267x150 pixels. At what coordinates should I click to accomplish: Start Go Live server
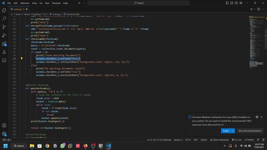[237, 140]
